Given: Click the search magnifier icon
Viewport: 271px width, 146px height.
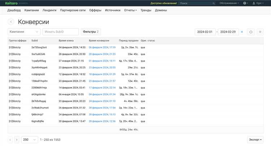Looking at the screenshot, I should point(214,3).
